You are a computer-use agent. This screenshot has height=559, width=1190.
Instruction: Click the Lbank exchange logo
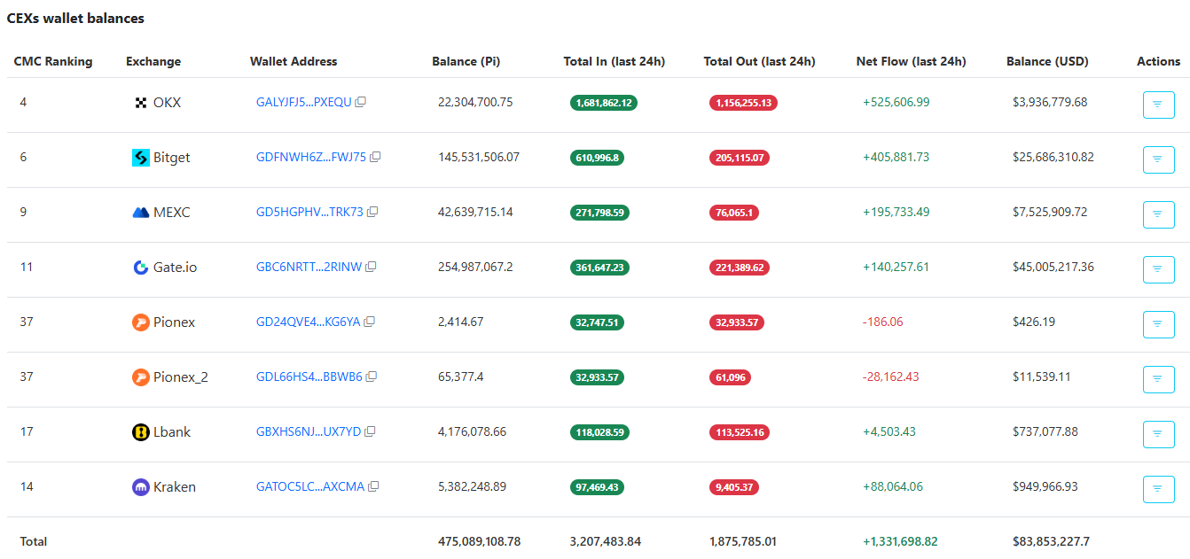click(x=141, y=431)
